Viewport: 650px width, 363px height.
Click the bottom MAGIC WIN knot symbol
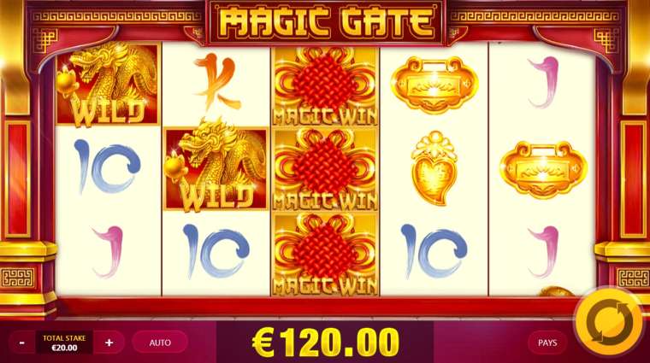[x=325, y=254]
